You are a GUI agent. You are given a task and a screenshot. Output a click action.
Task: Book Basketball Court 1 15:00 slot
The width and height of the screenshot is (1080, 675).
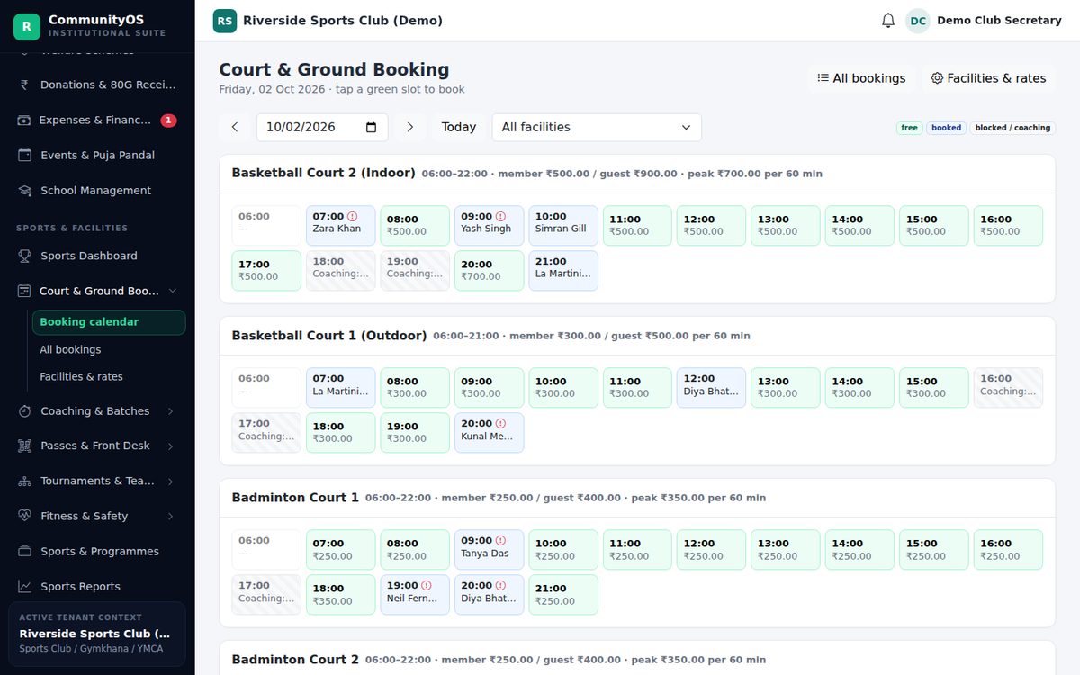(934, 388)
